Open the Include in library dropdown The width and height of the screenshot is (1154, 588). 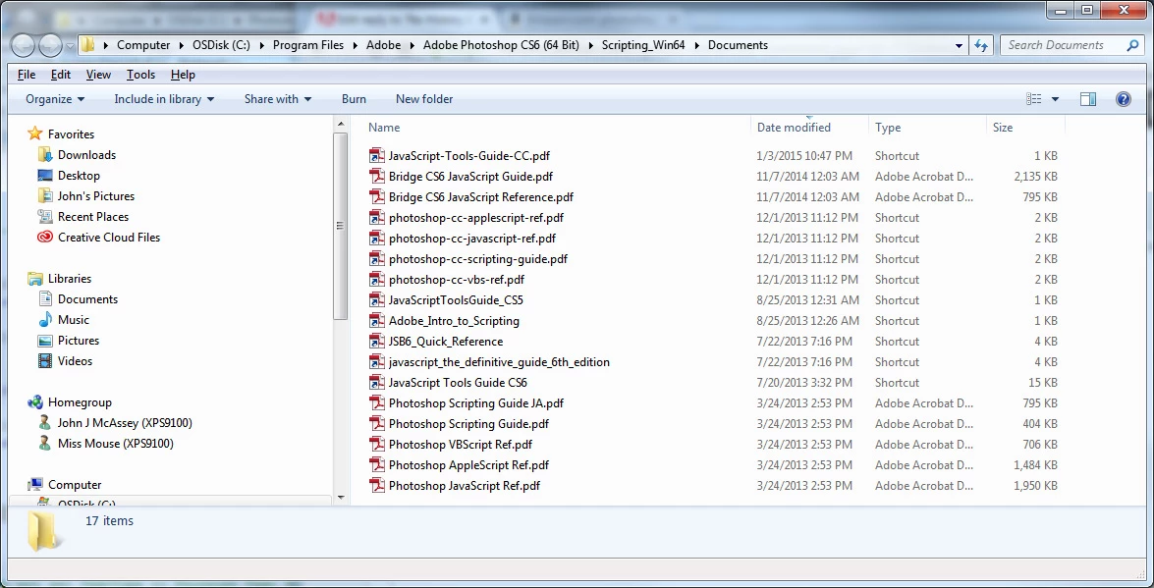(164, 98)
